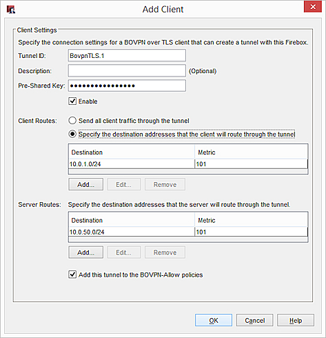Select Specify the destination addresses radio option

(x=72, y=134)
